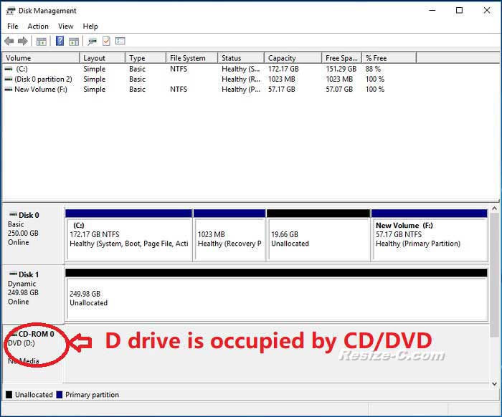Toggle the Show/Hide Console Tree icon
This screenshot has width=502, height=417.
[x=42, y=42]
